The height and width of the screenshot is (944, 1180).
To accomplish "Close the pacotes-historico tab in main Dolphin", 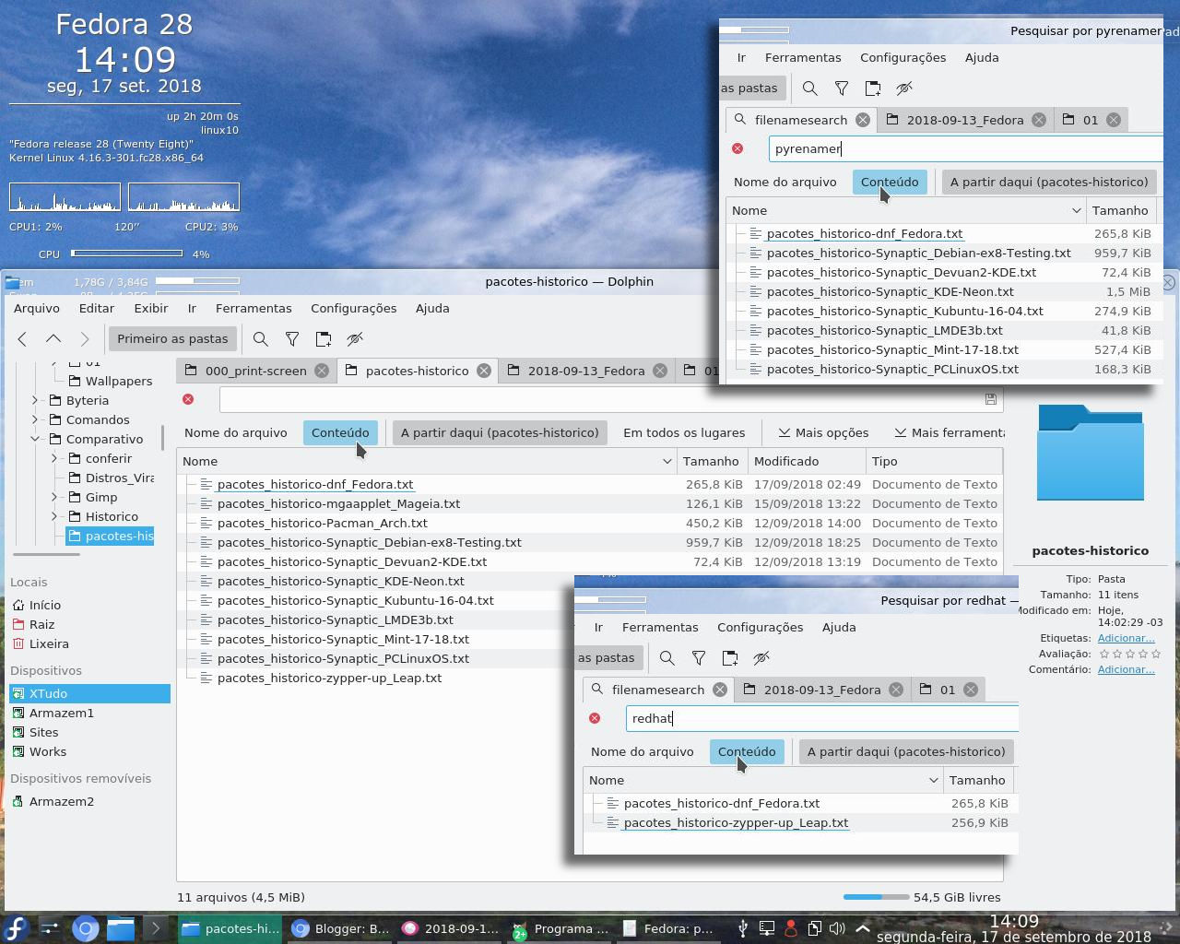I will (484, 371).
